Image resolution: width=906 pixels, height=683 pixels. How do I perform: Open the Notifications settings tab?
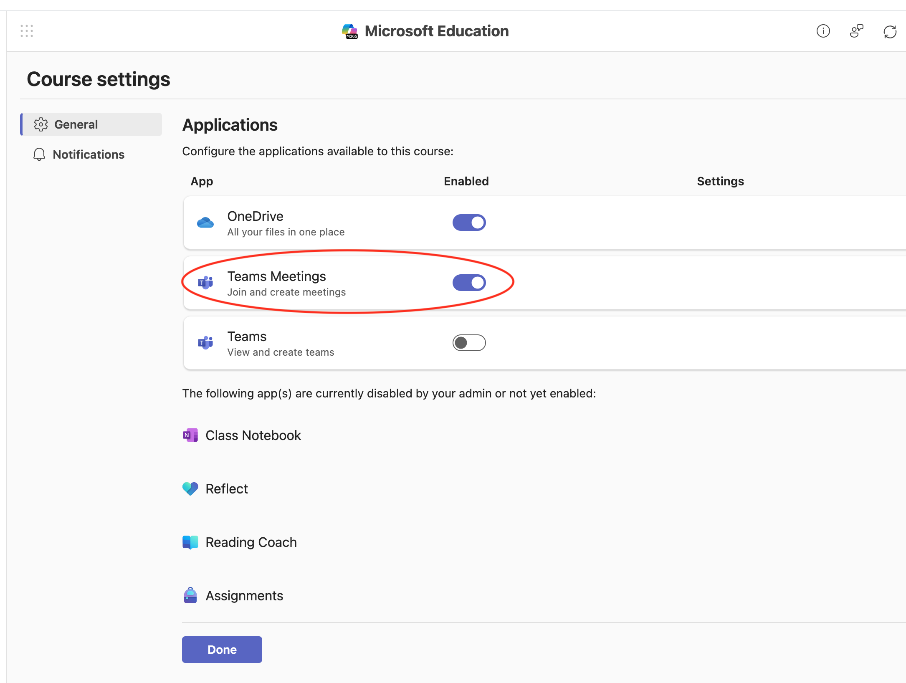(x=89, y=154)
